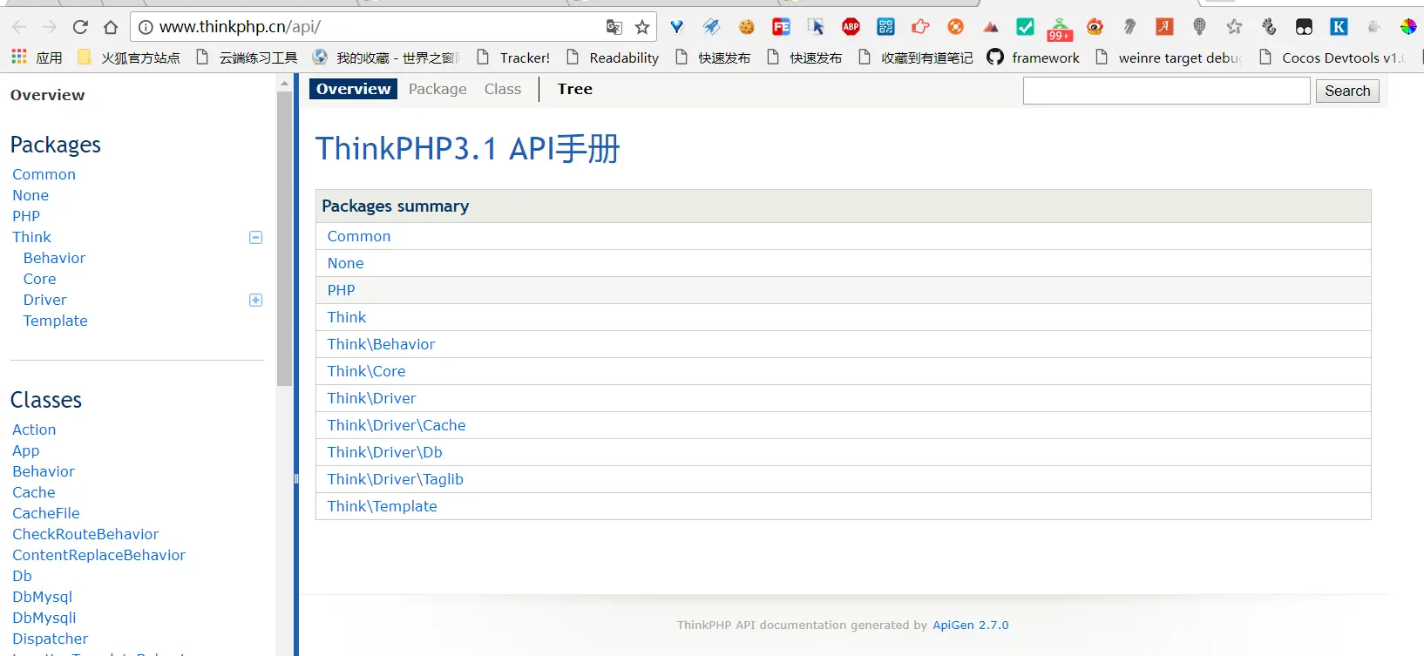Screen dimensions: 1424x656
Task: Open the Tracker! bookmark
Action: point(513,57)
